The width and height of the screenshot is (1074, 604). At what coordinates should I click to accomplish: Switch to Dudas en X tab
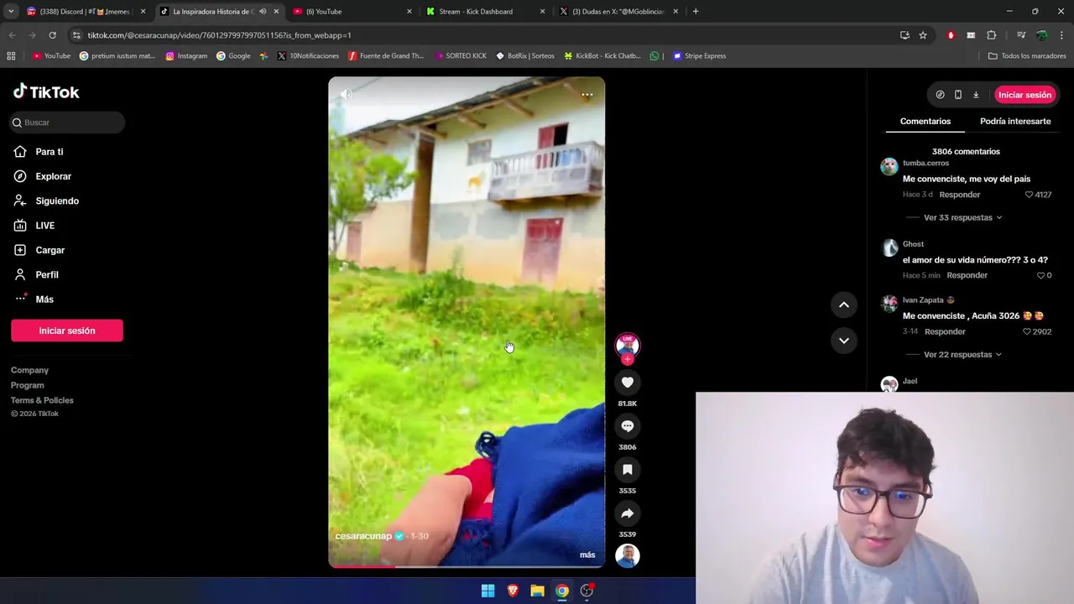pos(618,12)
